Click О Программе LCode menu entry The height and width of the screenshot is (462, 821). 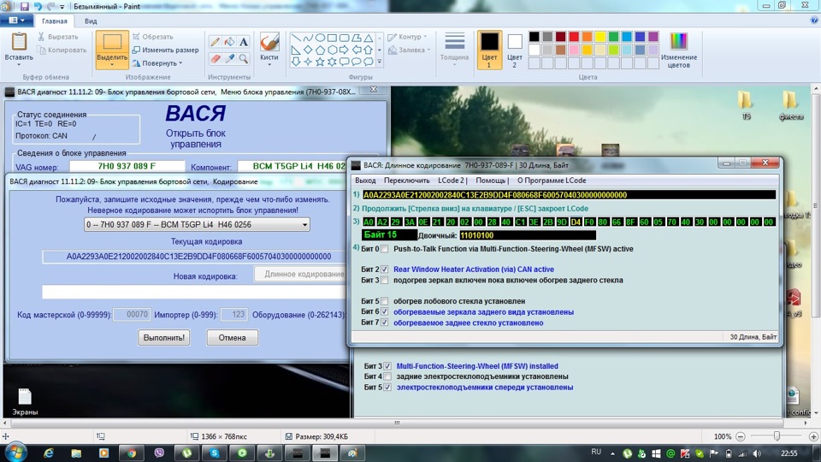pos(552,181)
